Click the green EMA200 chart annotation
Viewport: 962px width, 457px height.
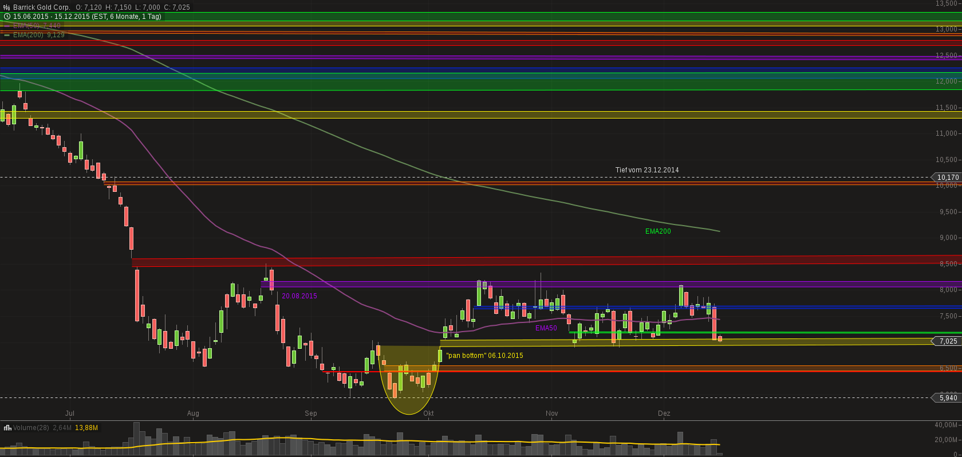point(658,231)
